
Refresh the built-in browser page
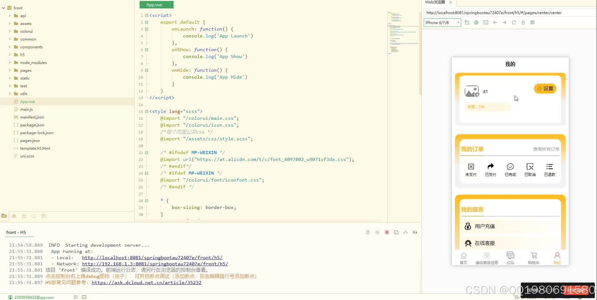pos(514,22)
